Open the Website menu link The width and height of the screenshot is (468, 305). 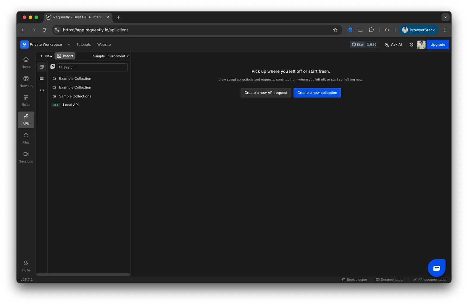tap(104, 45)
